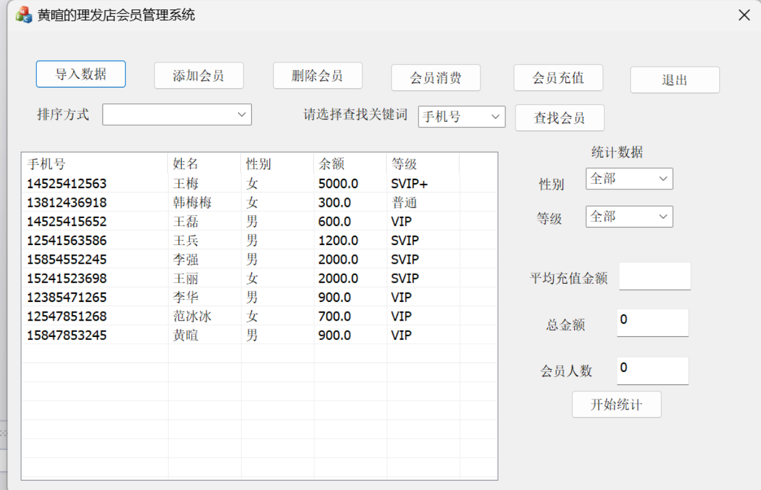Open the 会员消费 function
This screenshot has width=761, height=490.
point(435,78)
